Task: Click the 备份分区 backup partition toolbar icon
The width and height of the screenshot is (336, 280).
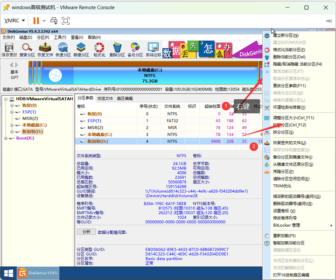Action: click(x=135, y=50)
